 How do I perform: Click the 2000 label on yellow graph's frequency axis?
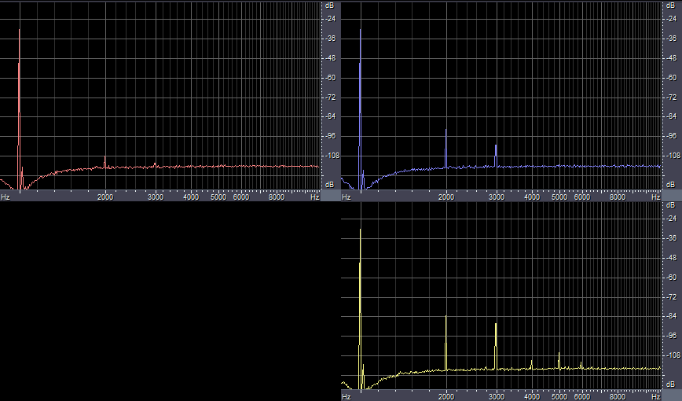[x=446, y=397]
